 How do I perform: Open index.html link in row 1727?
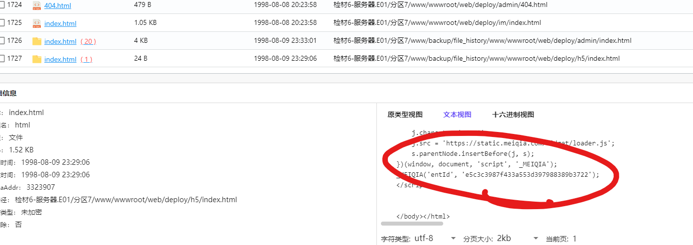click(60, 59)
